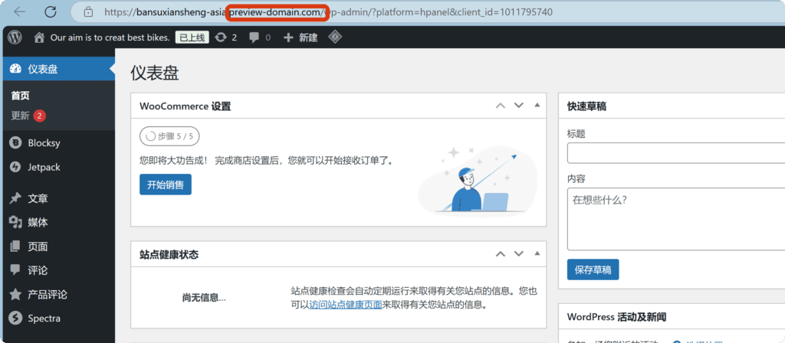Open Spectra from the sidebar menu
Screen dimensions: 785x343
(44, 318)
